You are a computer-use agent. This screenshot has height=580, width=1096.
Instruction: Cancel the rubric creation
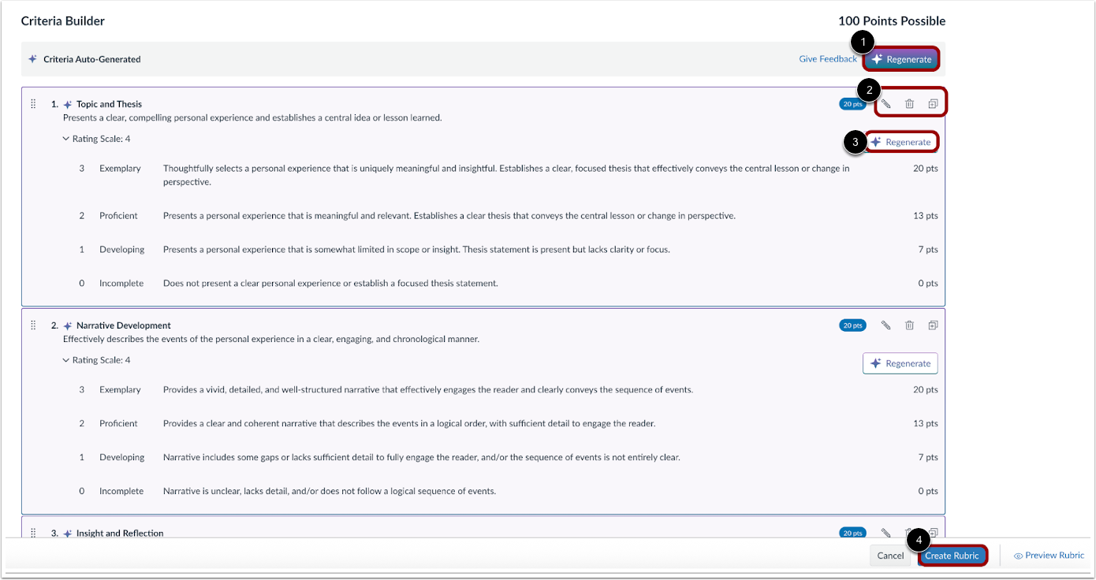click(889, 555)
